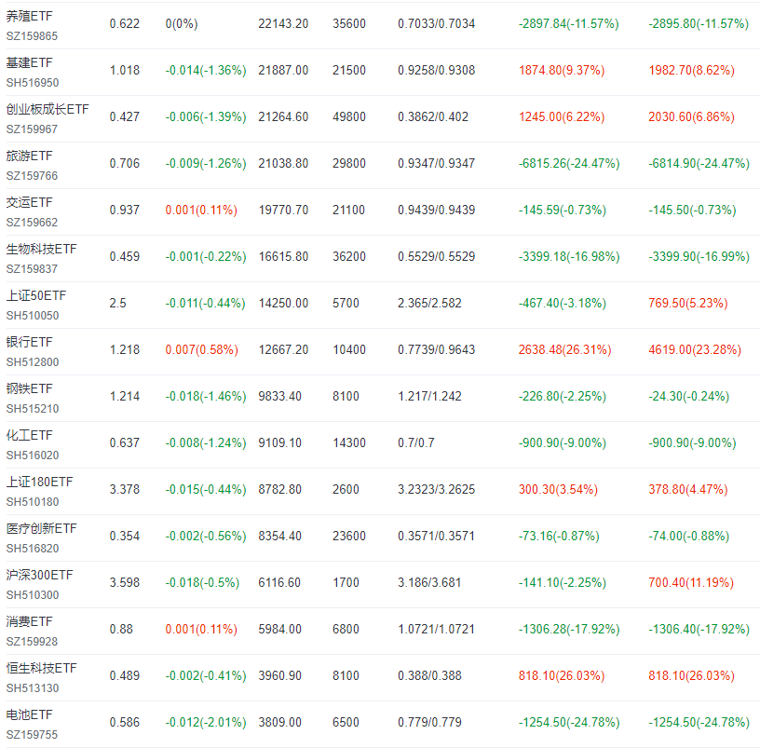Select profit 700.40(11.19%)
The image size is (760, 748).
(x=691, y=581)
